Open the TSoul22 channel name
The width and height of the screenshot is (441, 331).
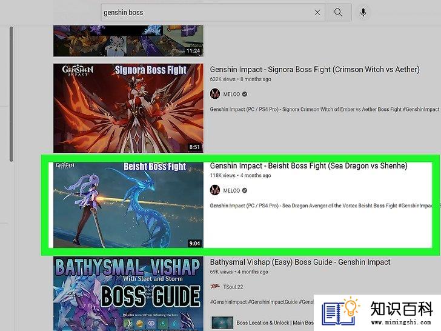tap(233, 287)
